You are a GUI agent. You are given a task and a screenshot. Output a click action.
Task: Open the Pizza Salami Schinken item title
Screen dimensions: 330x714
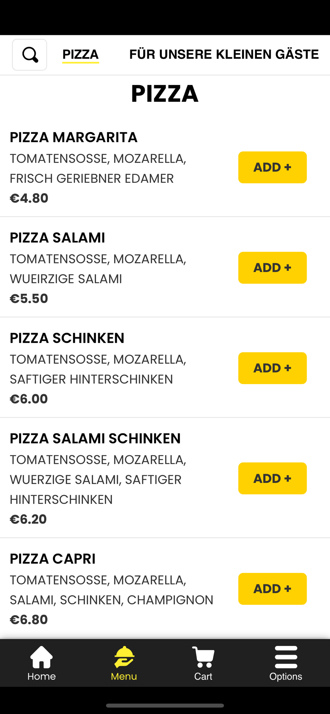95,438
